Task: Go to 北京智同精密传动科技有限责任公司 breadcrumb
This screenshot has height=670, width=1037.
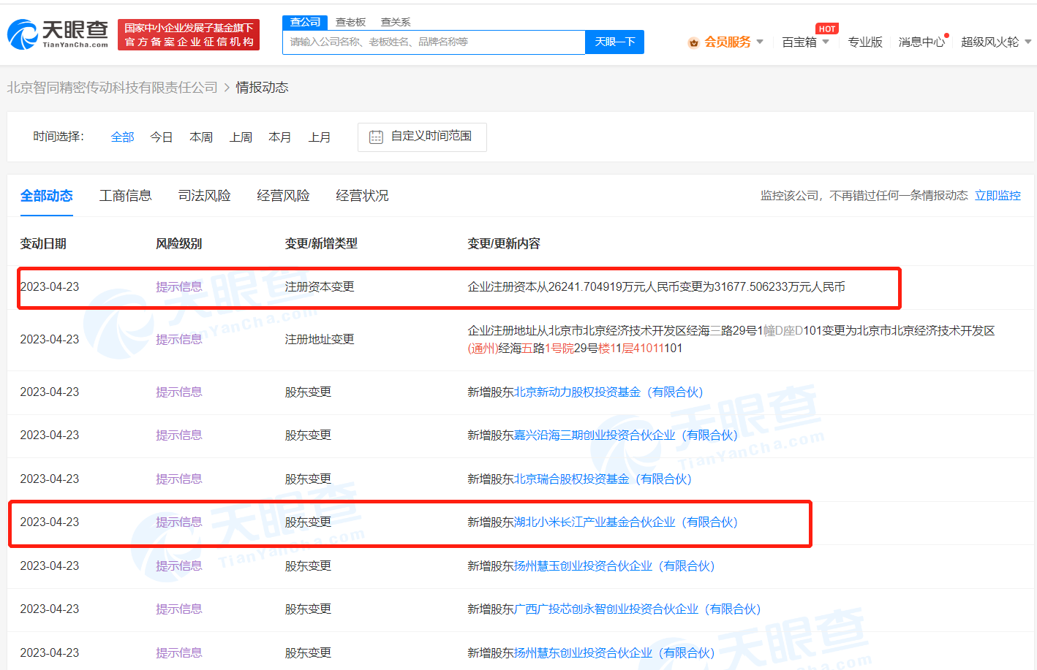Action: click(x=113, y=87)
